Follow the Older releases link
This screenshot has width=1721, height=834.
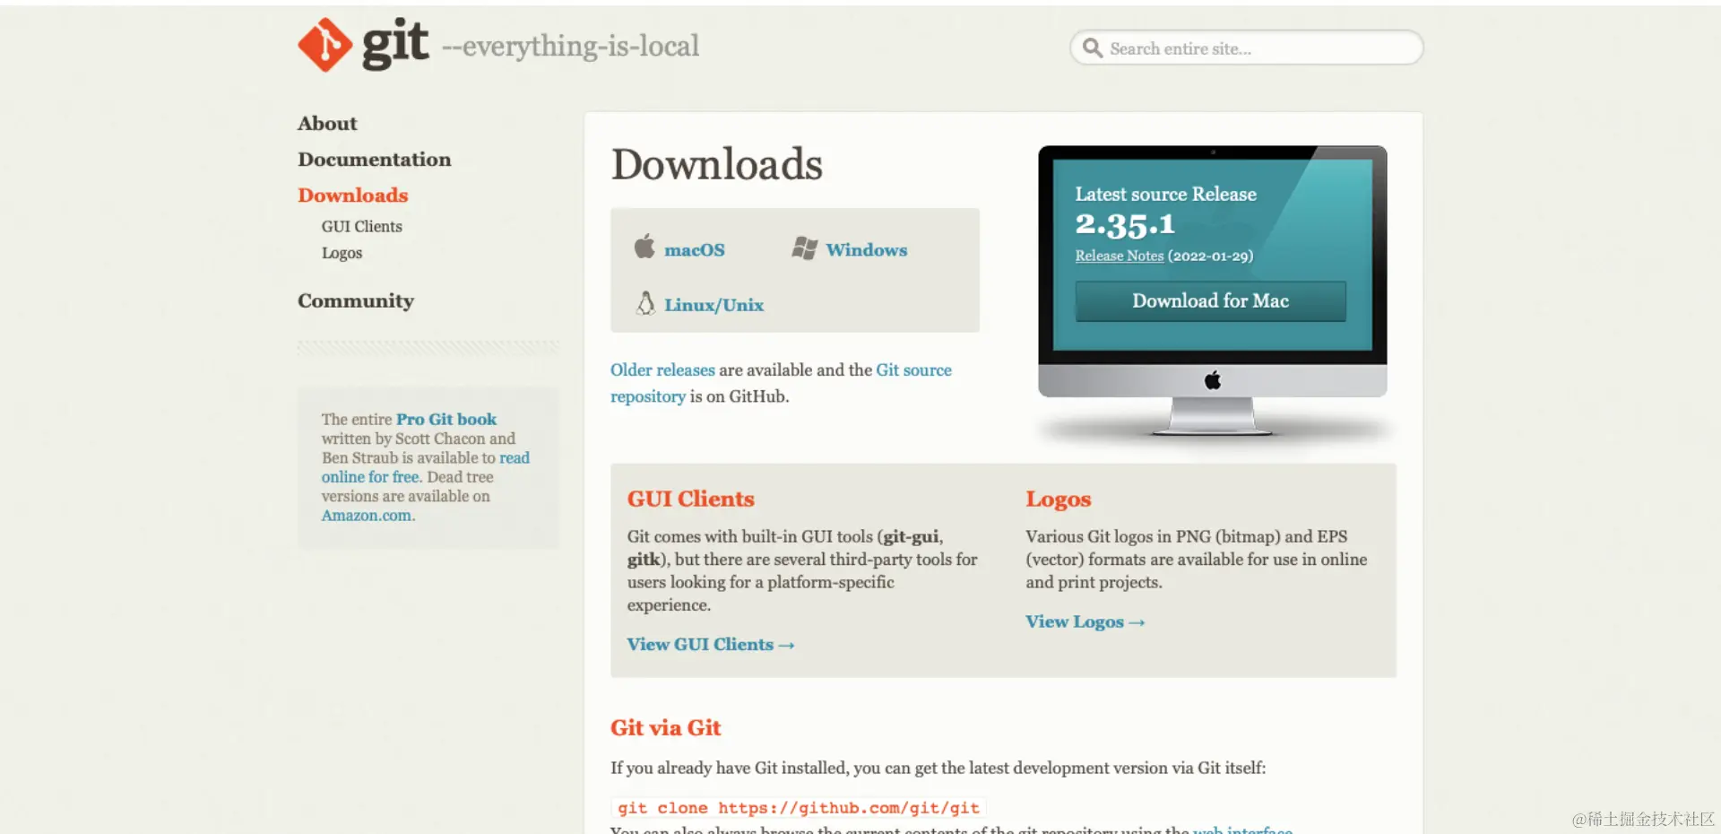pos(662,369)
